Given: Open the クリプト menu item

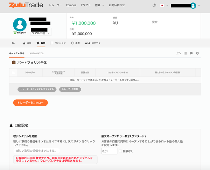Looking at the screenshot, I should pos(85,5).
